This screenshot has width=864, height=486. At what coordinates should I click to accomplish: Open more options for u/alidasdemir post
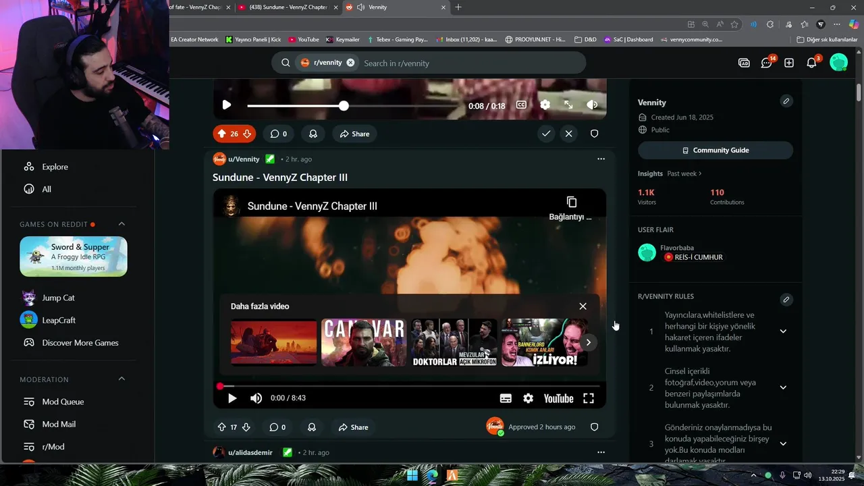click(601, 452)
